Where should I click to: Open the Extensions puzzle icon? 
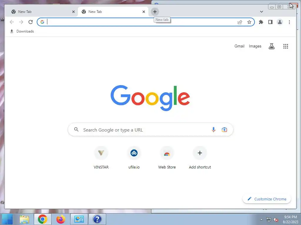(261, 22)
